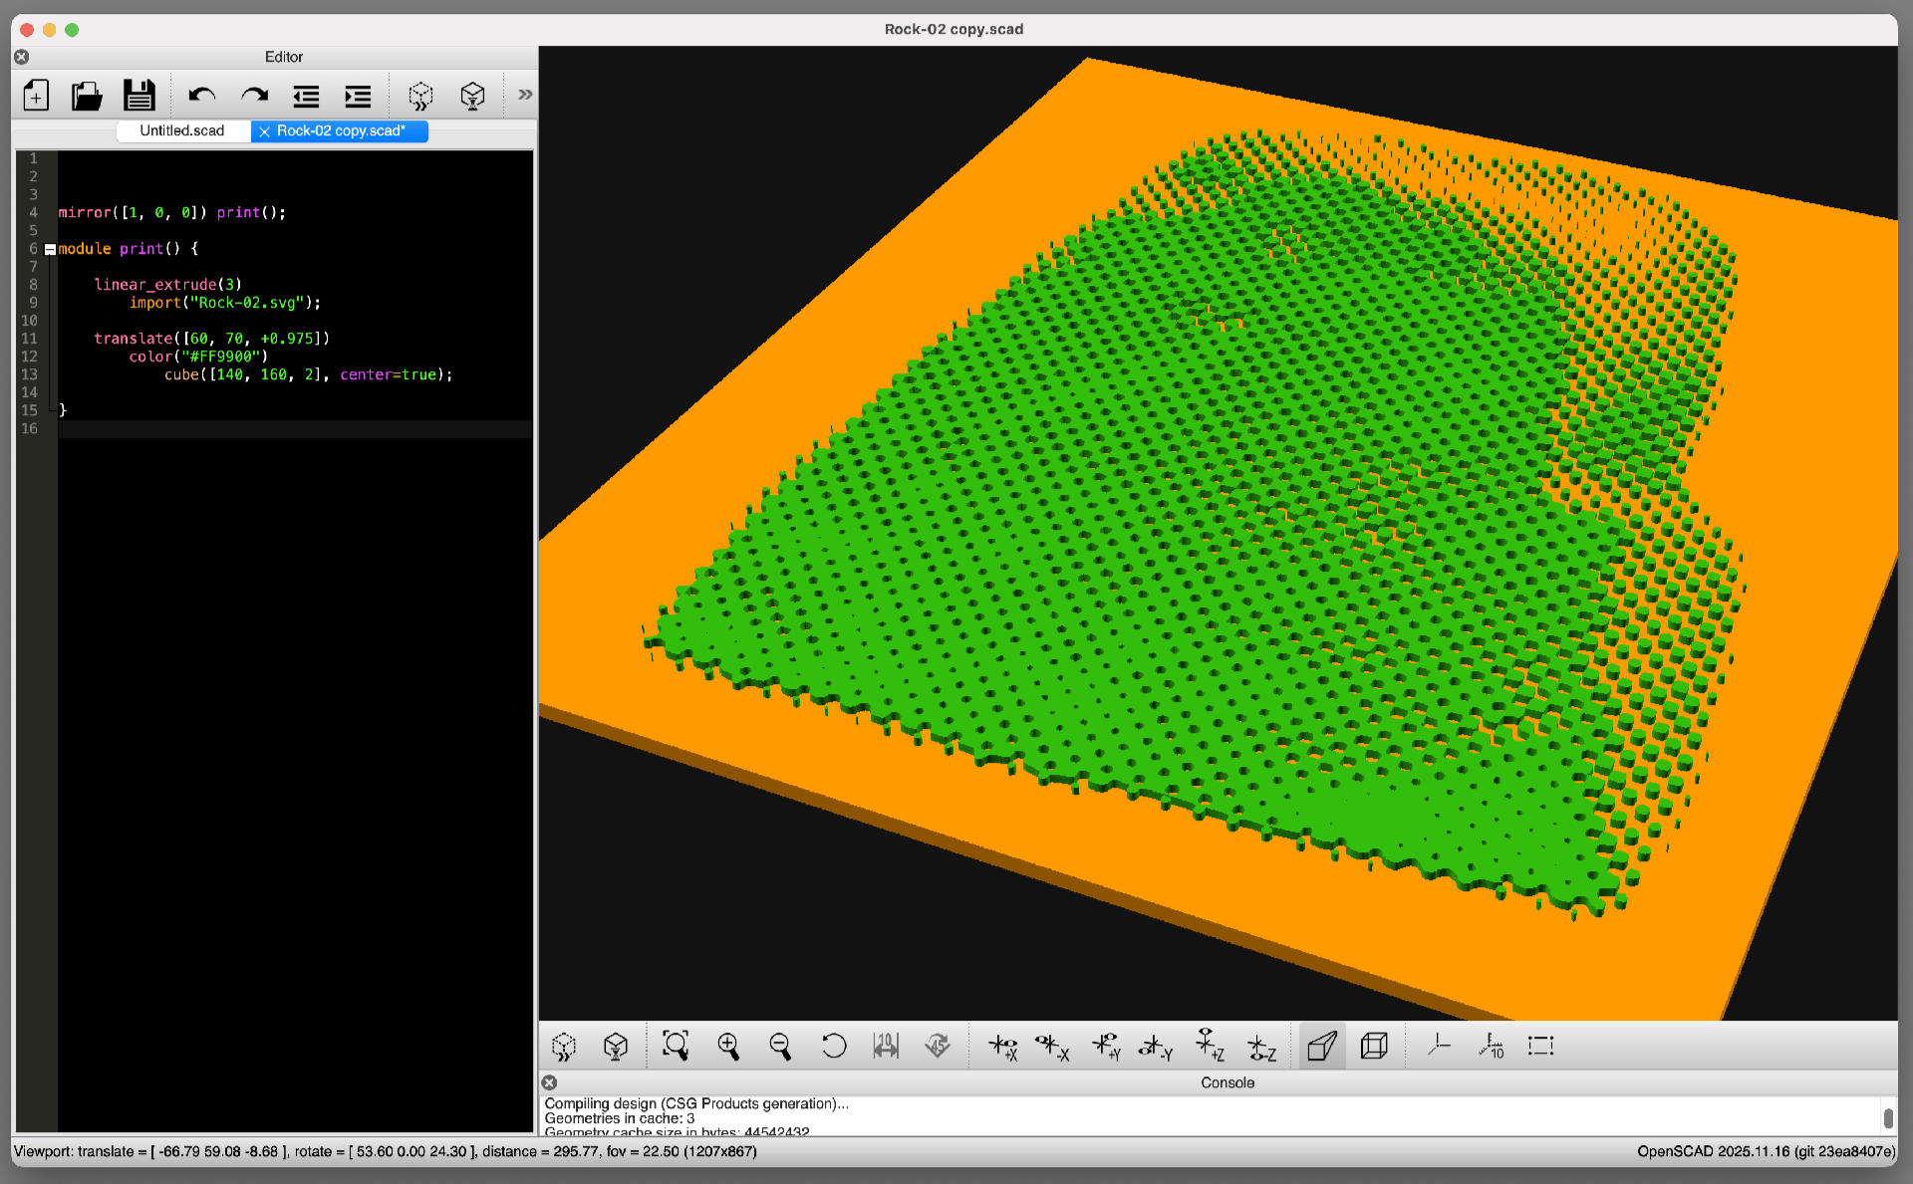Toggle the coordinate axes display
Screen dimensions: 1913x1184
point(1438,1046)
